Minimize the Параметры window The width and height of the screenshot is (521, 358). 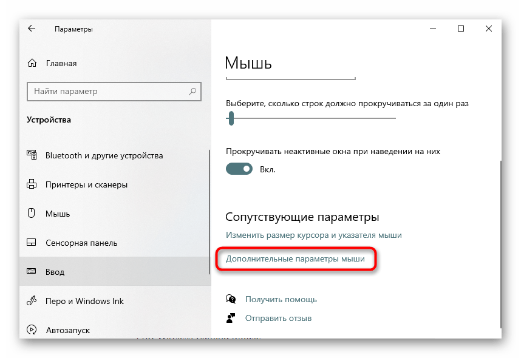433,29
